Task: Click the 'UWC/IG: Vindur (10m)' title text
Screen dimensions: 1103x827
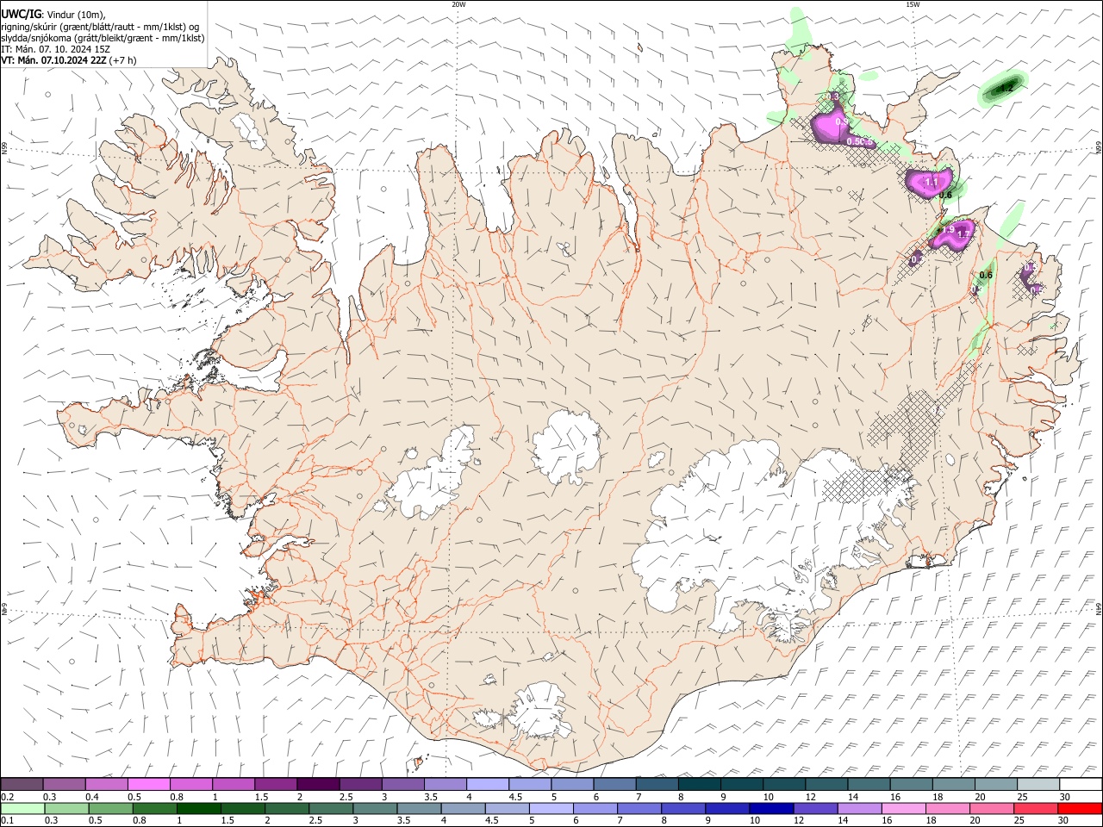Action: [53, 14]
